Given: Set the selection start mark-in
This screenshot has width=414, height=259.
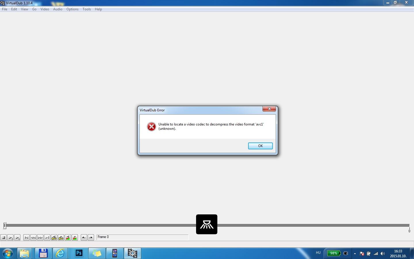Looking at the screenshot, I should (x=84, y=238).
